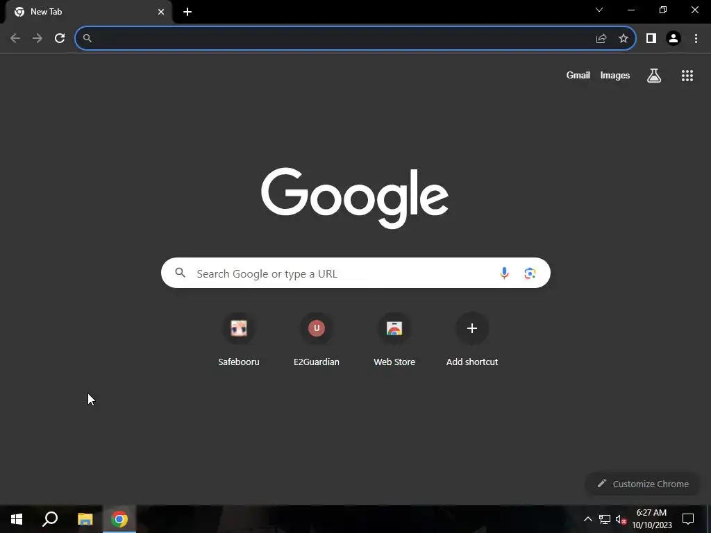Click the browser back arrow
711x533 pixels.
coord(15,38)
